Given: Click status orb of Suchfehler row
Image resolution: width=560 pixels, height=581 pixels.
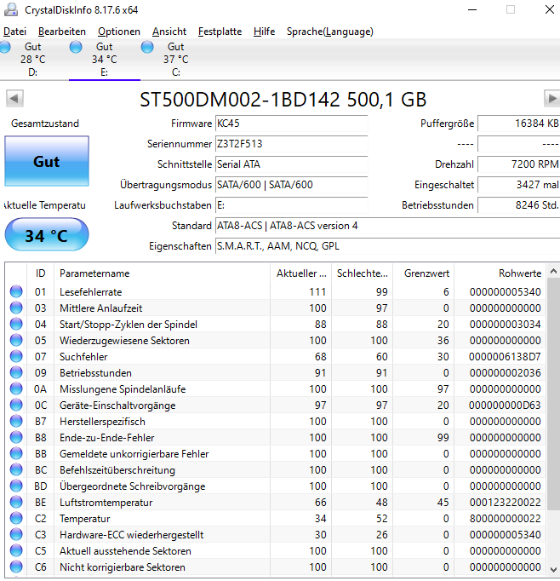Looking at the screenshot, I should coord(16,356).
